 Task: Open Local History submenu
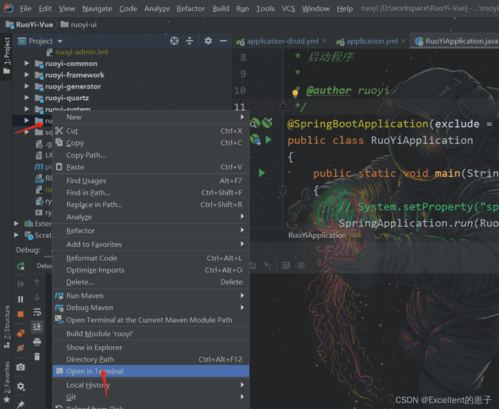pos(151,385)
